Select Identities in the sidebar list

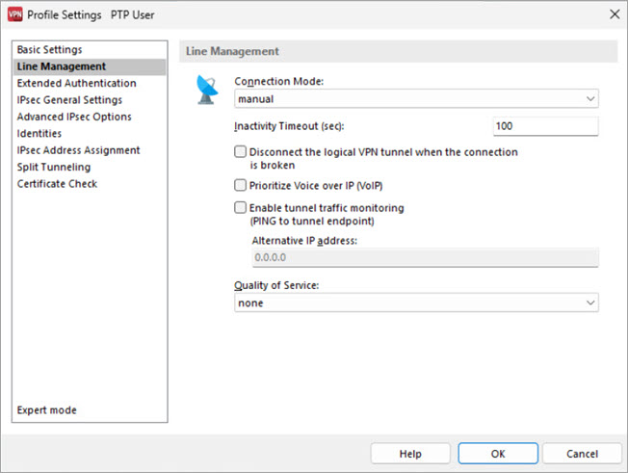pos(39,133)
